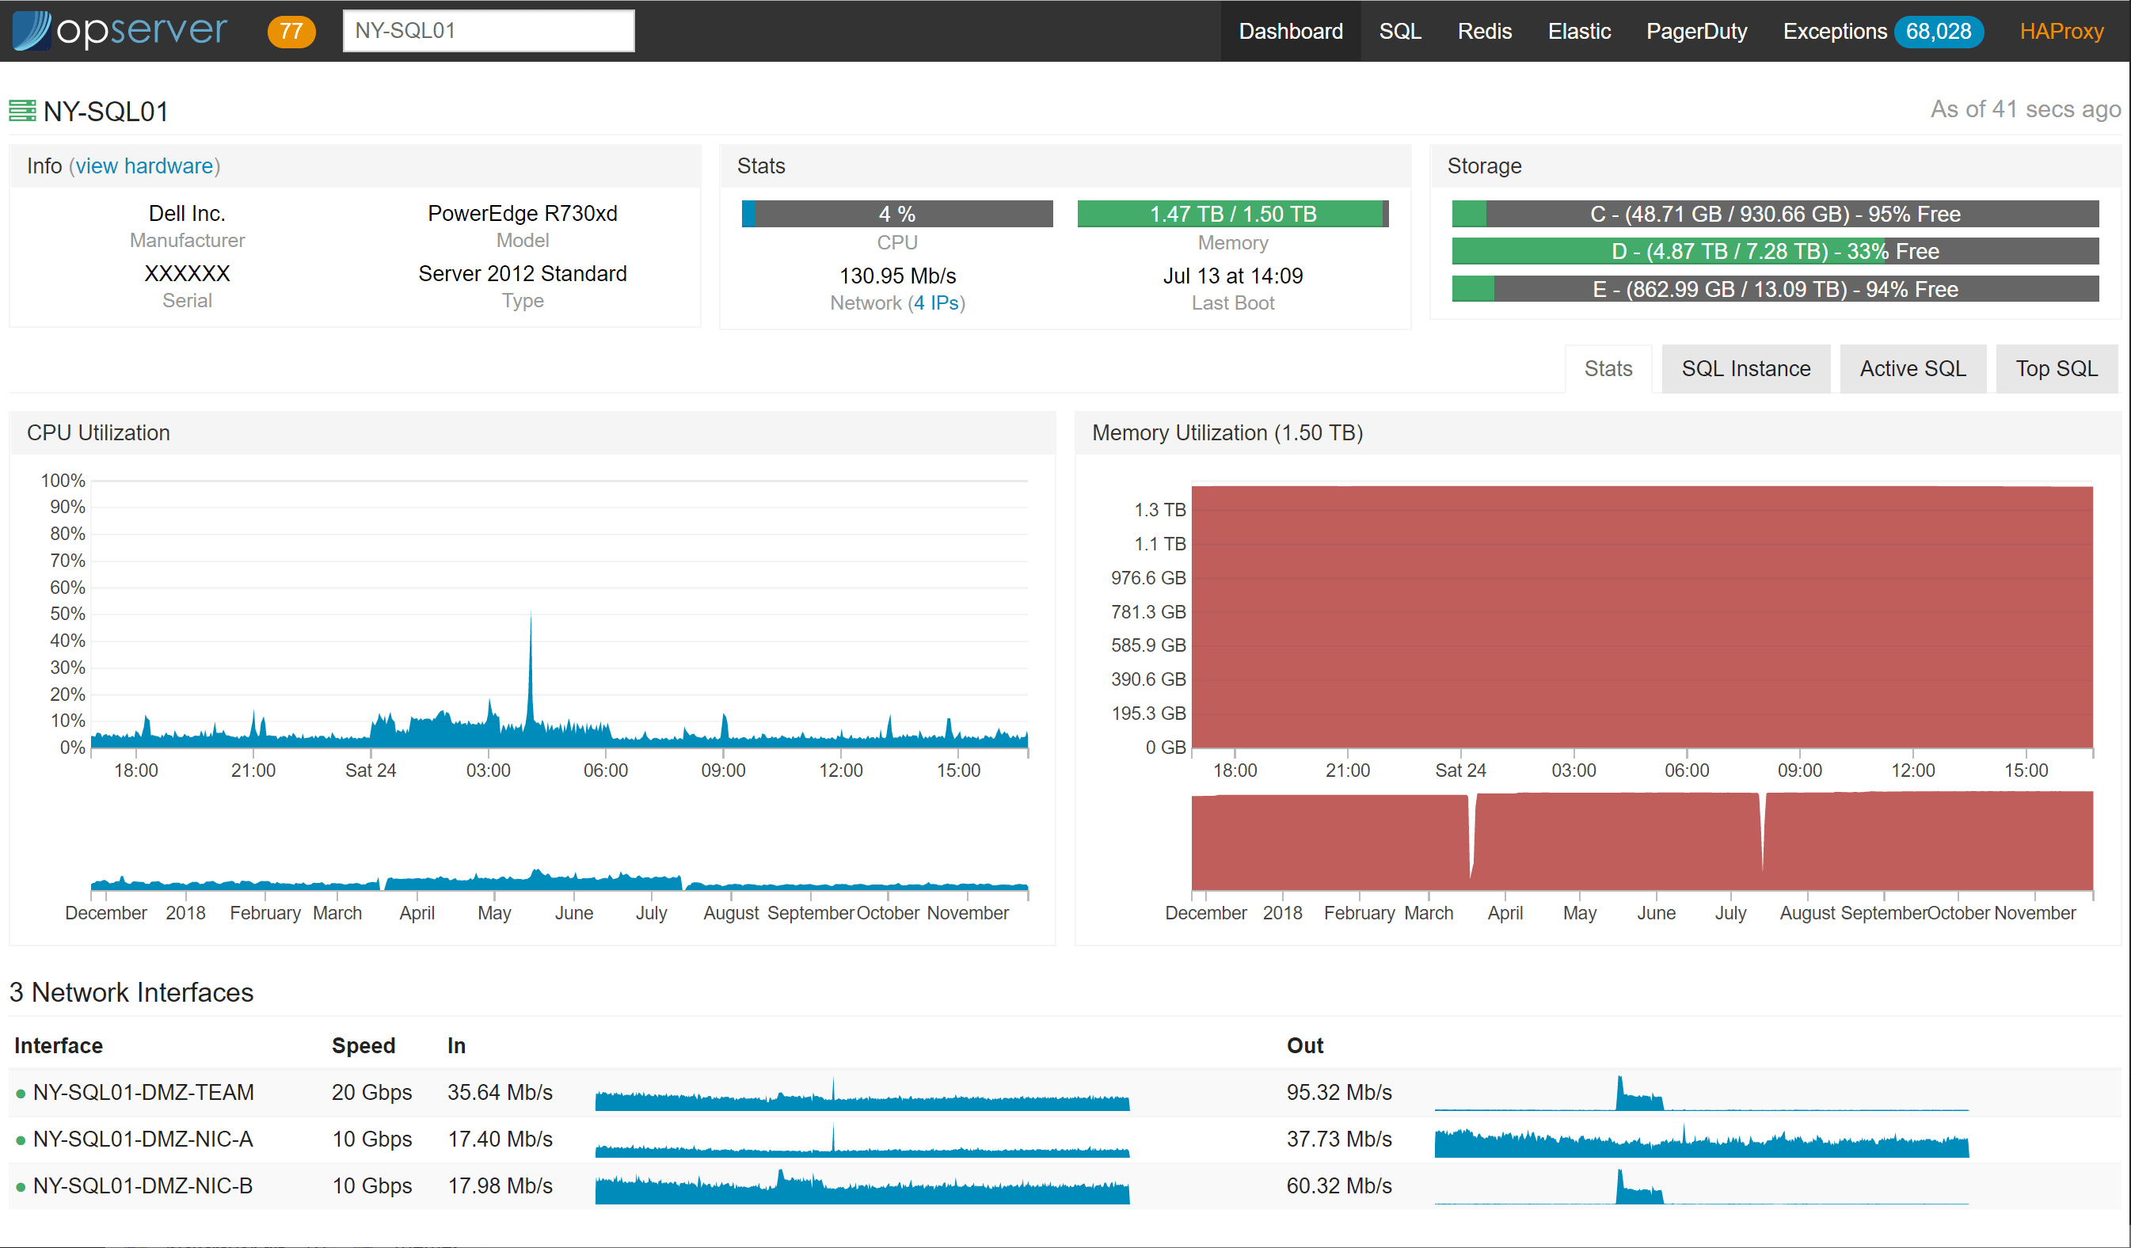The width and height of the screenshot is (2131, 1248).
Task: Click NY-SQL01-DMZ-NIC-A green status dot
Action: coord(21,1140)
